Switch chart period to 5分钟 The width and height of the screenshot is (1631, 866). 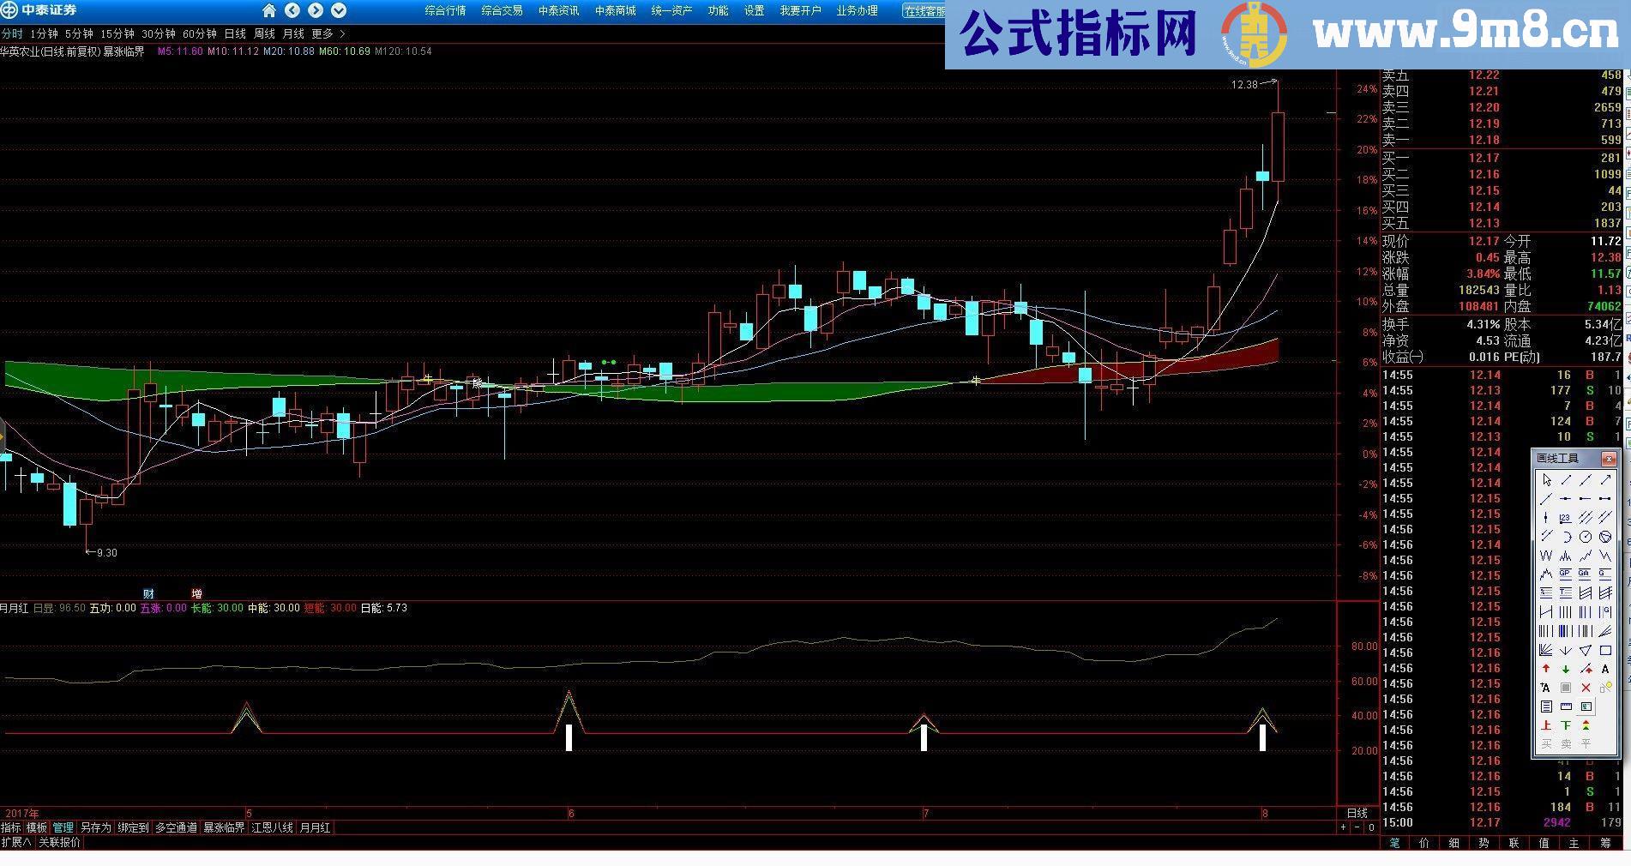coord(79,33)
